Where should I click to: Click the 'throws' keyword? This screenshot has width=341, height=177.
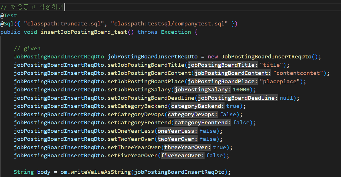147,32
